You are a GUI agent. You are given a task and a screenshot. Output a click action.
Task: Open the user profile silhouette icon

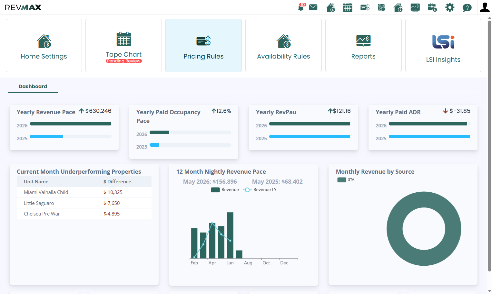(485, 7)
